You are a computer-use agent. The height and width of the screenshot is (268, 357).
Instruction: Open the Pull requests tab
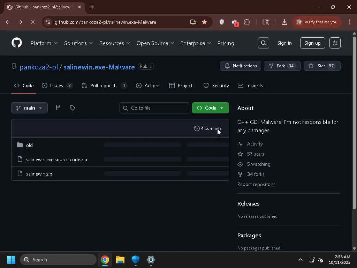[104, 85]
